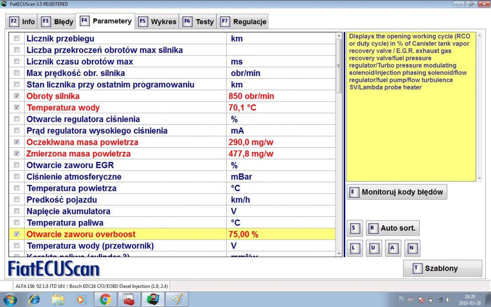
Task: Click description panel scroll down arrow
Action: pos(480,178)
